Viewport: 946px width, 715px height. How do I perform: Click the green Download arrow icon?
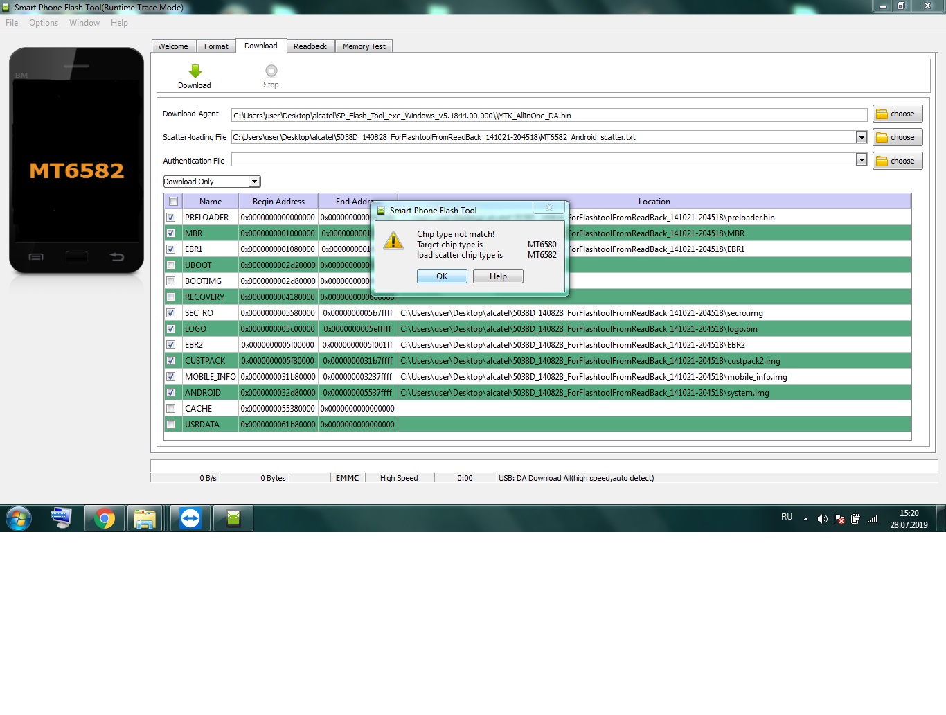tap(195, 71)
